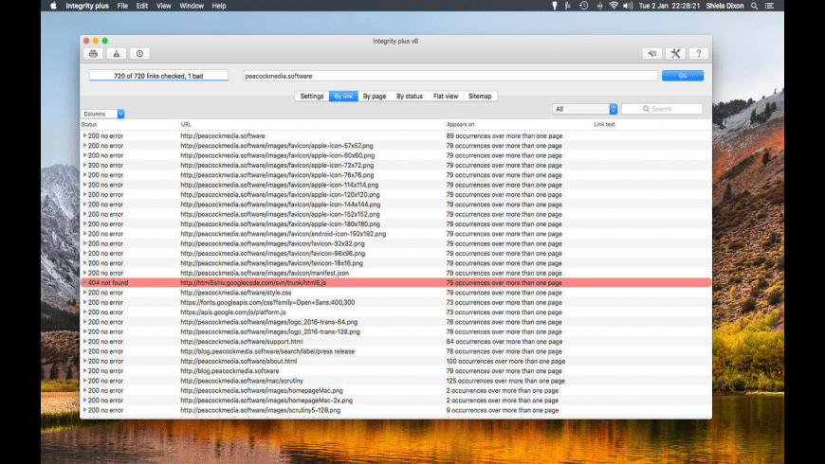Click the scrutiny5-128.png URL

261,410
